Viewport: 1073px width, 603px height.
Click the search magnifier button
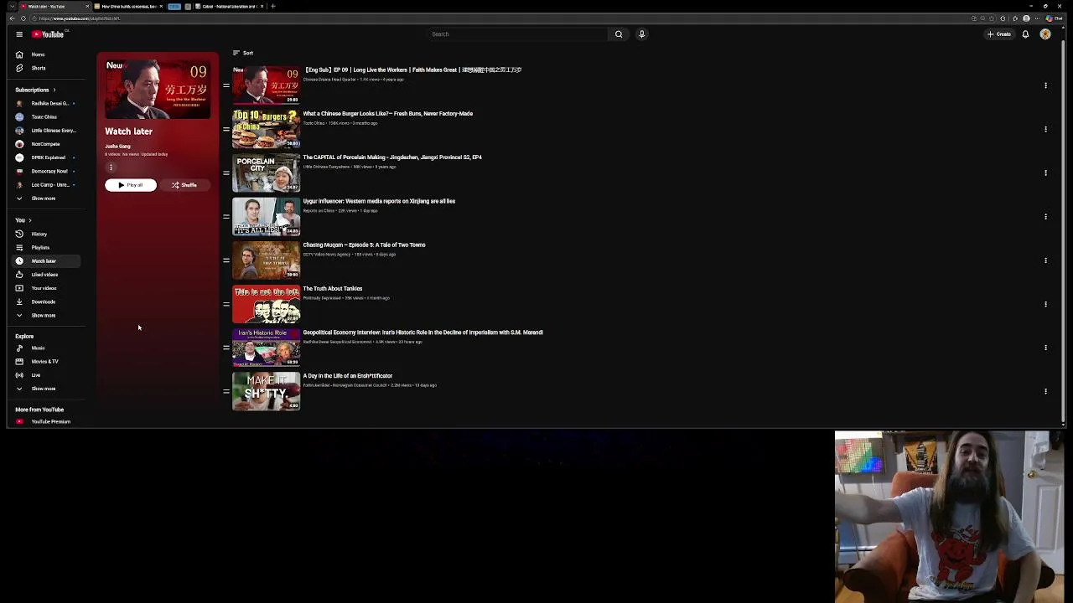[619, 34]
